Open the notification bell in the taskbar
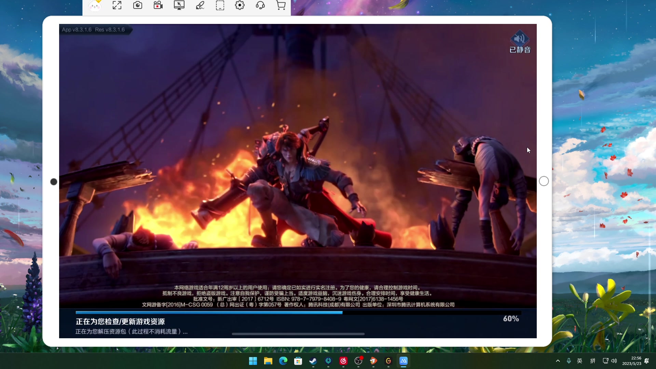The image size is (656, 369). click(646, 361)
